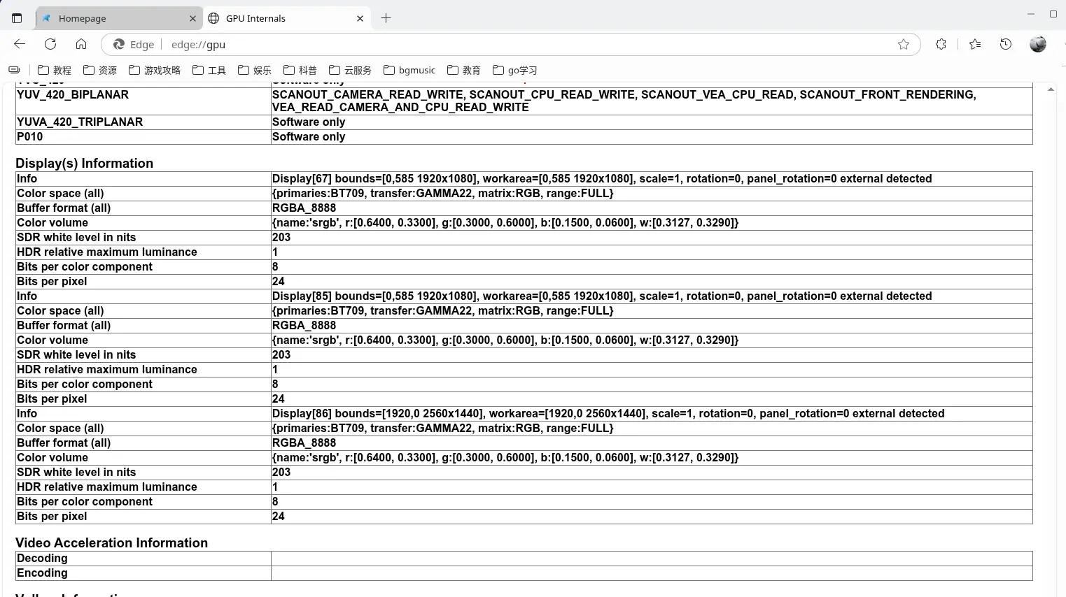Open the user profile avatar

pos(1037,44)
